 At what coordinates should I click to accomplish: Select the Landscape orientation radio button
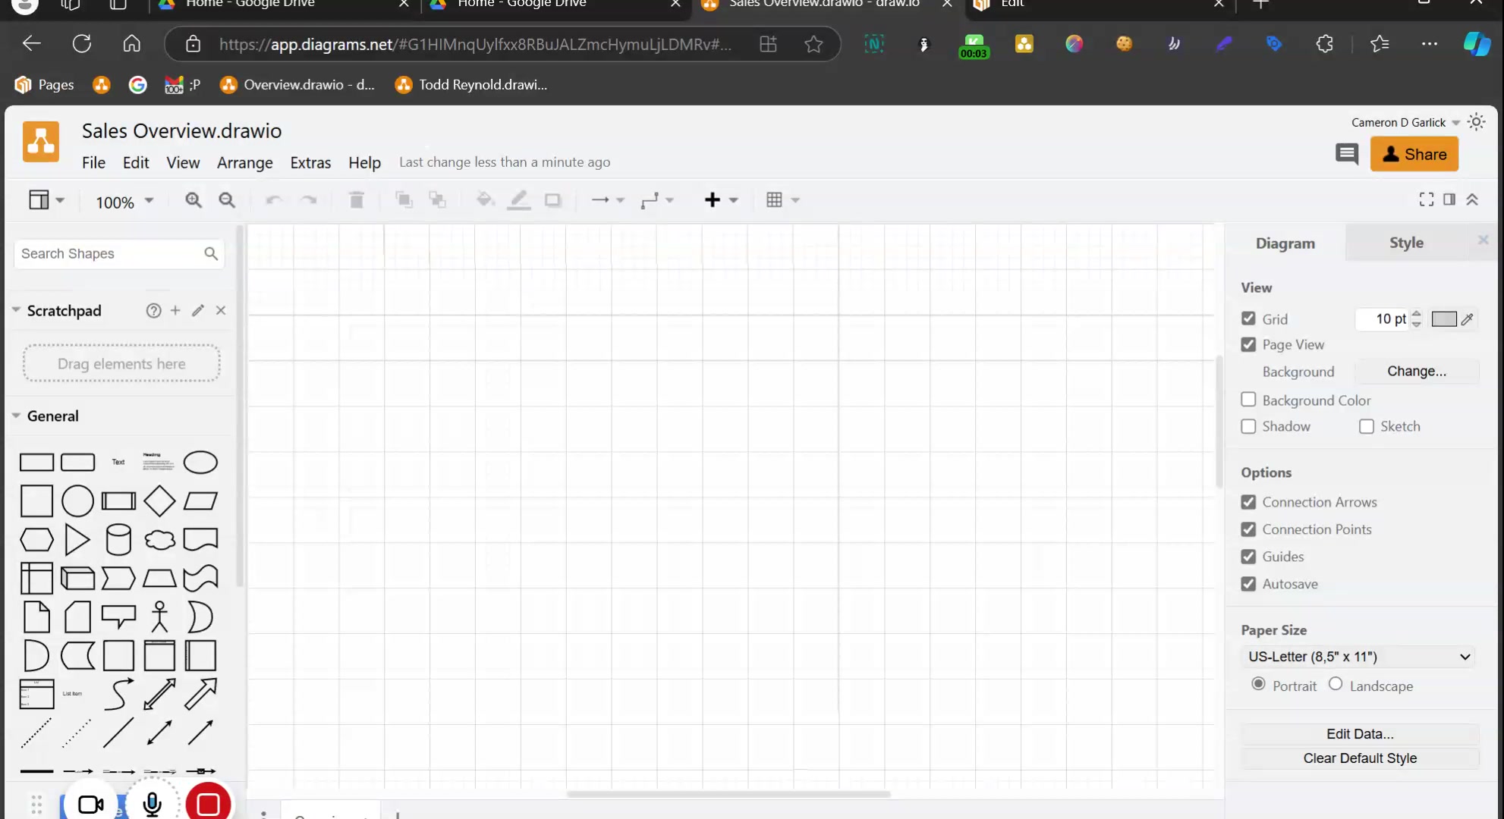(1336, 684)
